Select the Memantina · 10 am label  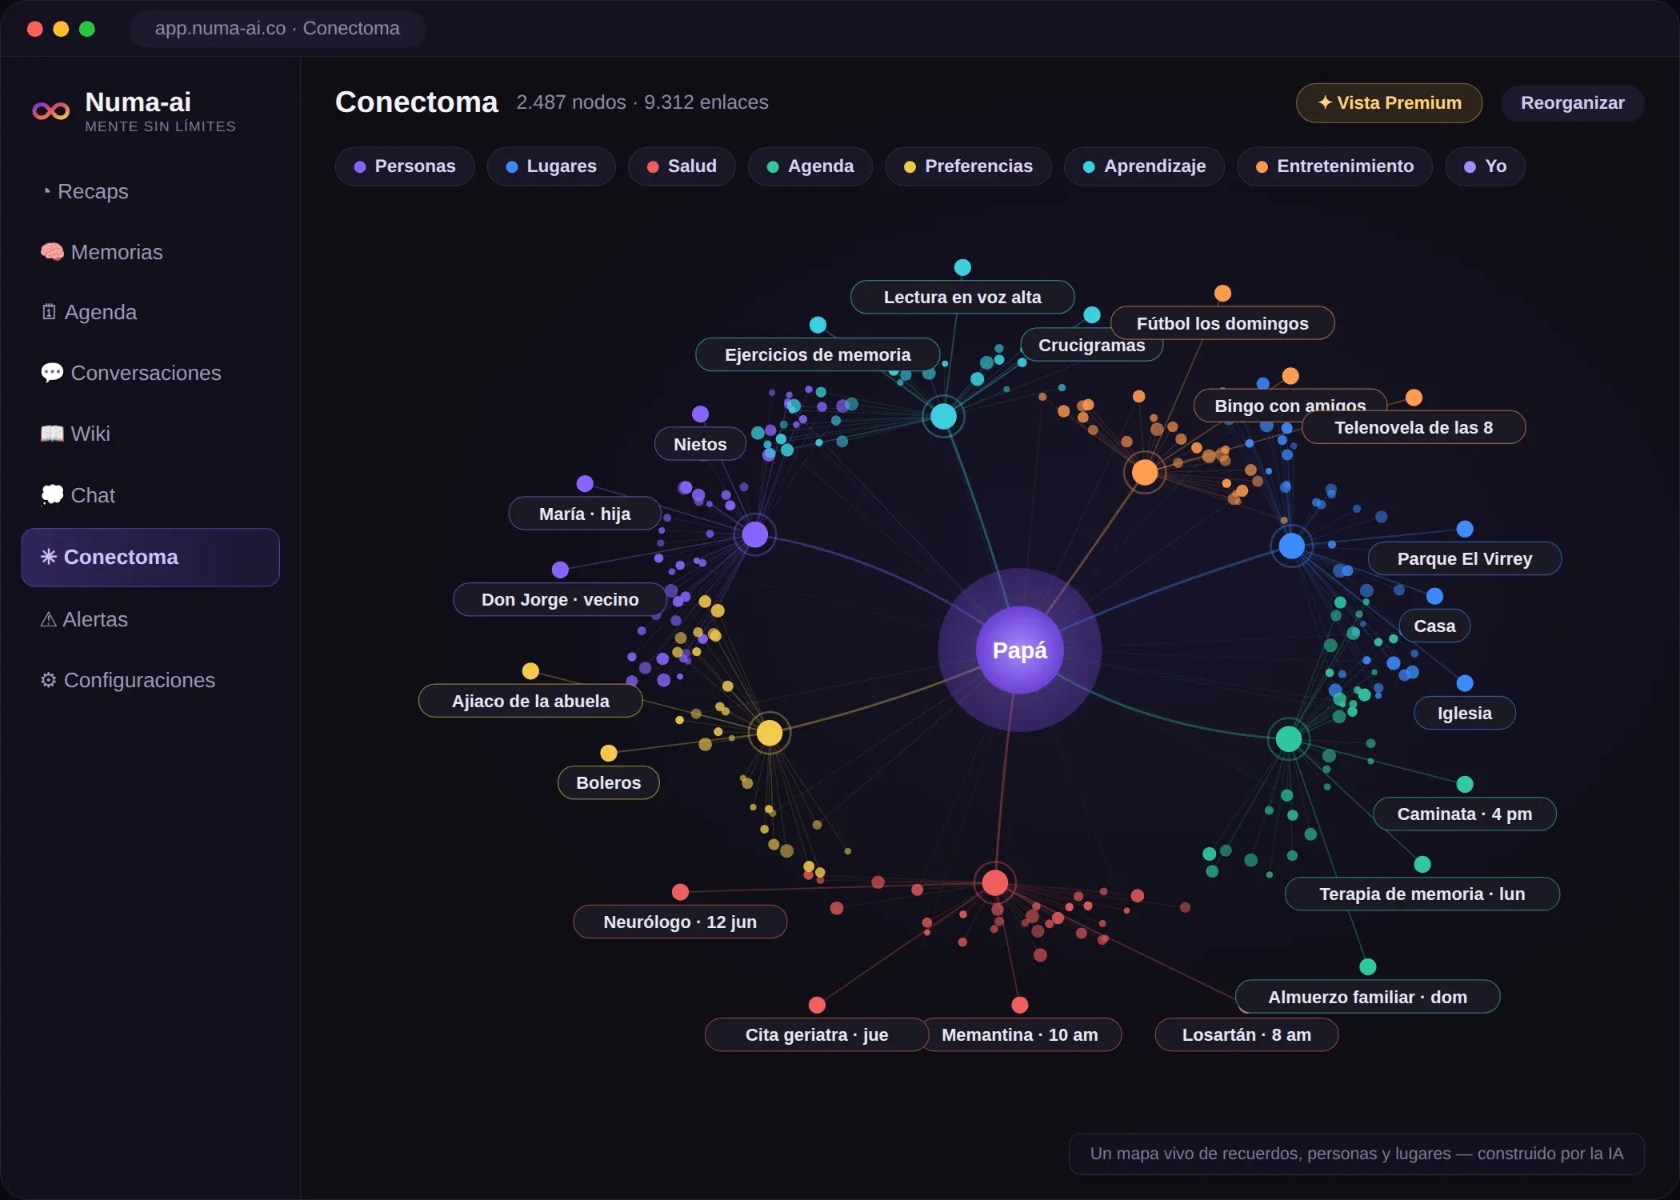coord(1020,1035)
